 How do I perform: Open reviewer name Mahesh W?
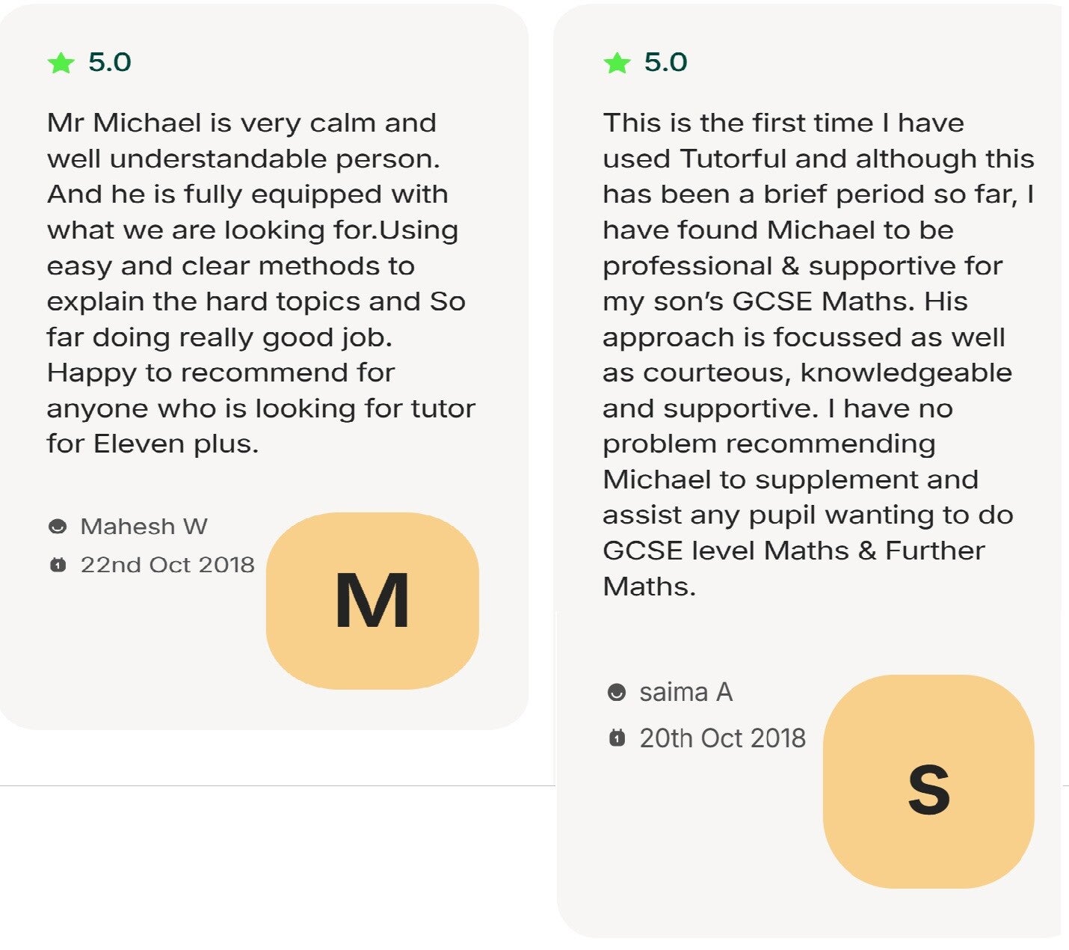pos(144,527)
